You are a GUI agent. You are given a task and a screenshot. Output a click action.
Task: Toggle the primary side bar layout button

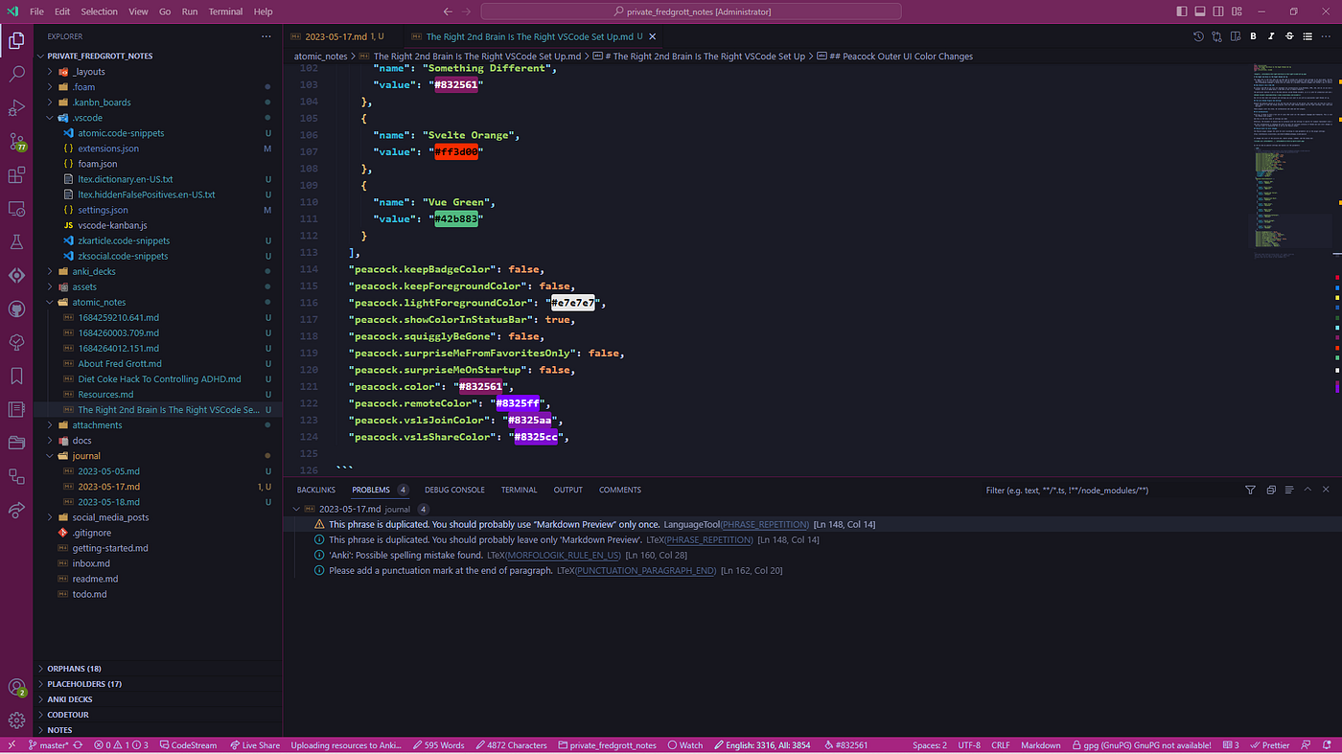[x=1180, y=11]
